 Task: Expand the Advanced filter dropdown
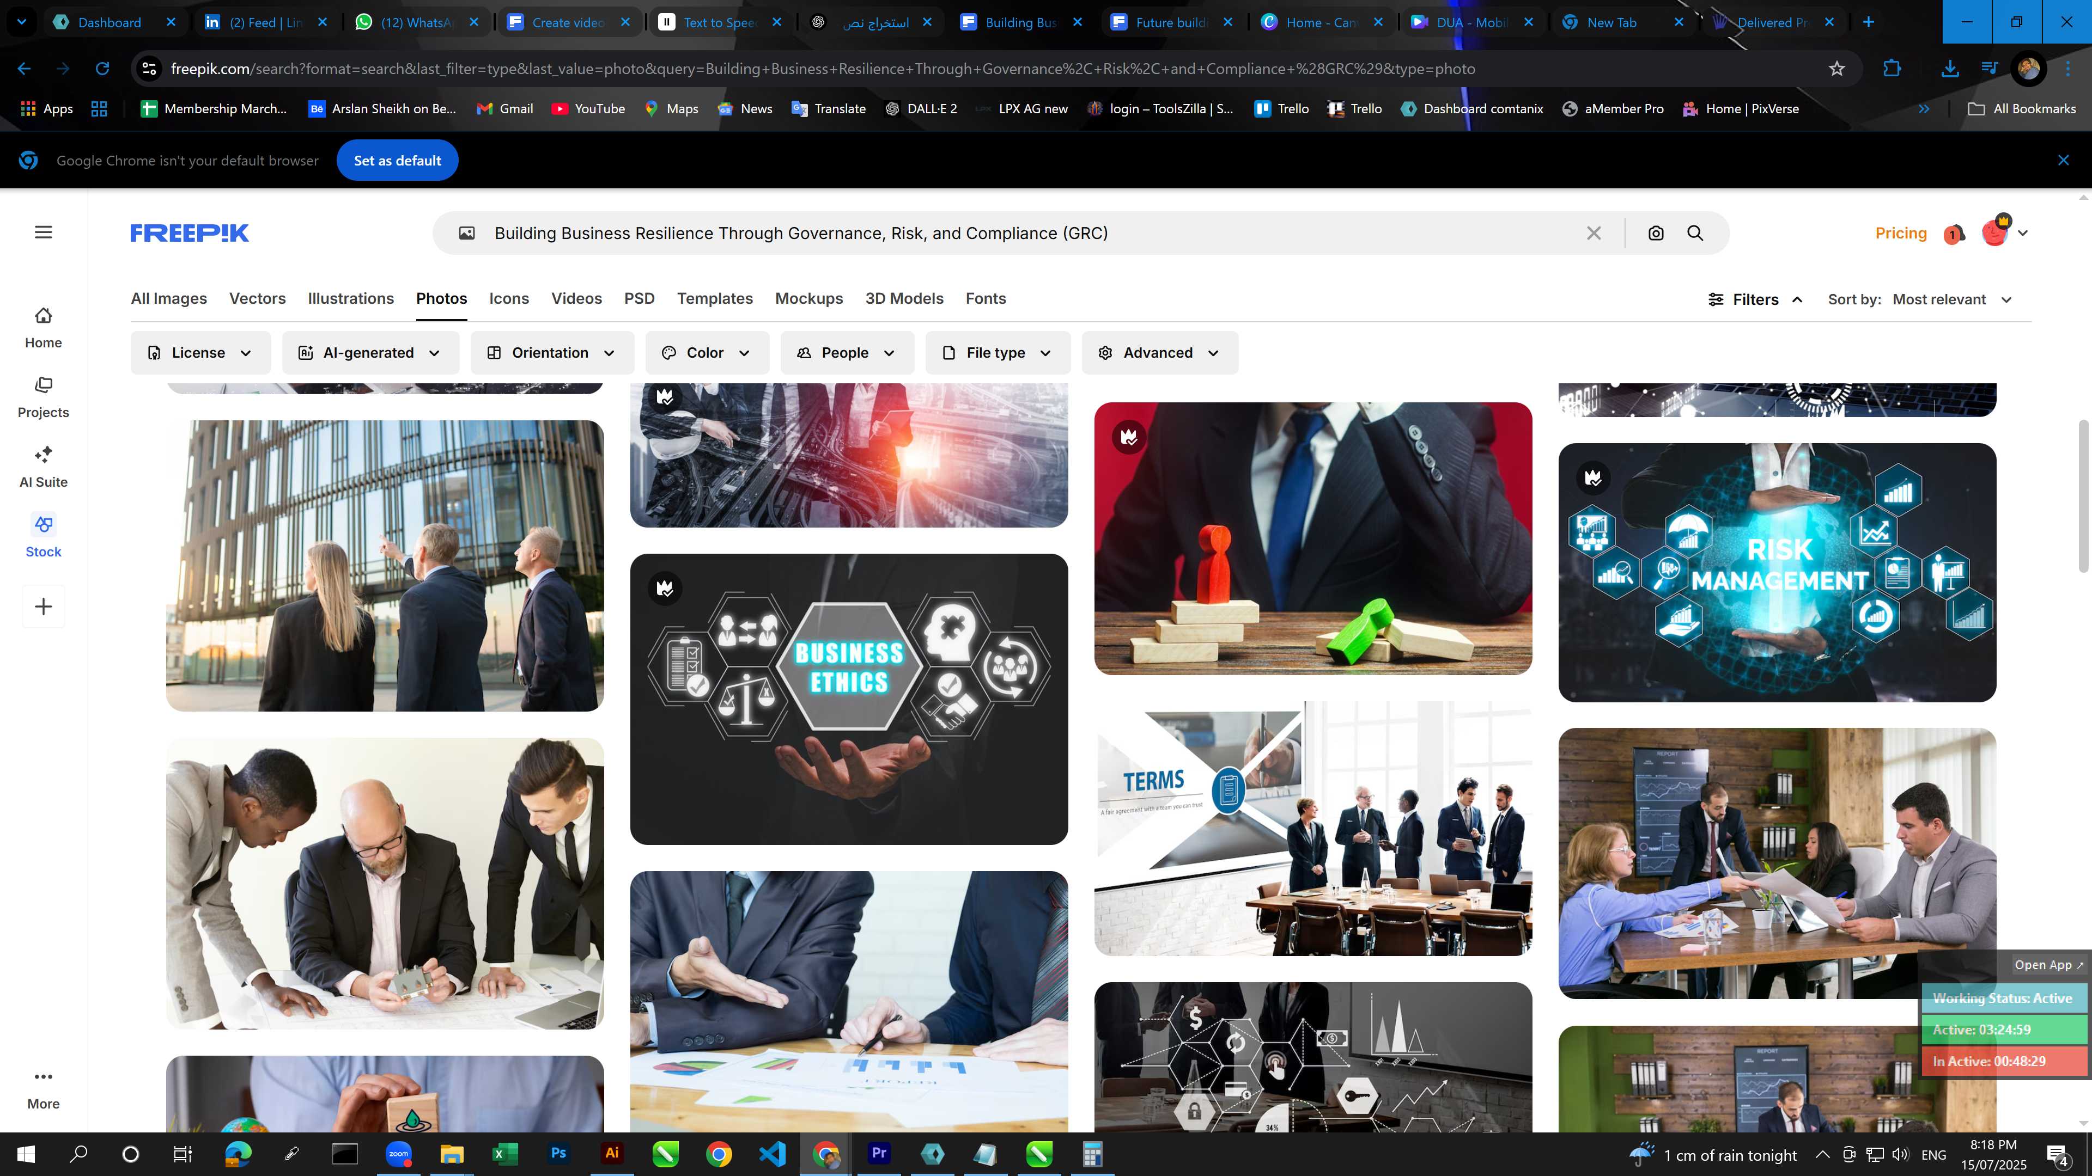pos(1160,353)
